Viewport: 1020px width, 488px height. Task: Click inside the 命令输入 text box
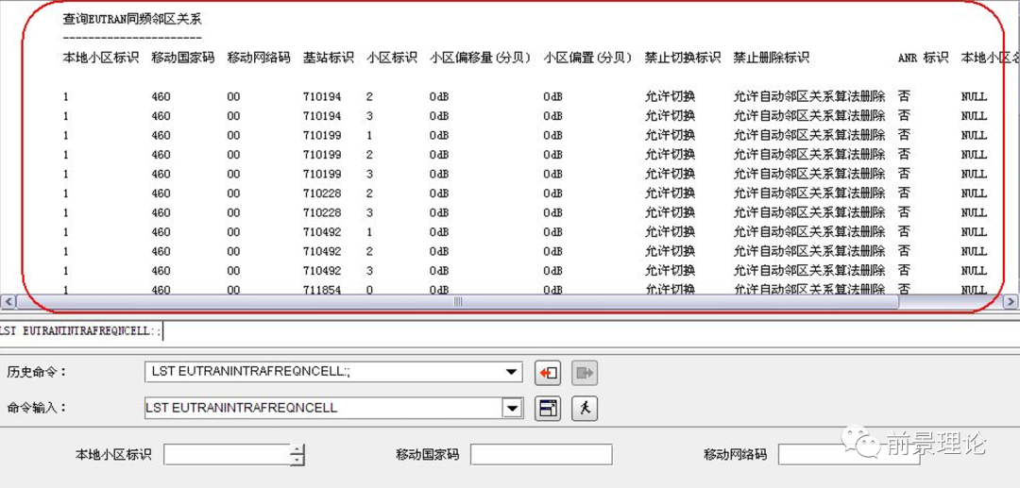tap(321, 409)
